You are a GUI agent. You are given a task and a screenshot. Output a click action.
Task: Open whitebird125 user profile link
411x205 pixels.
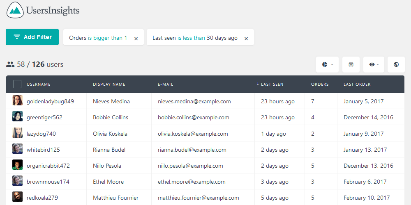43,150
